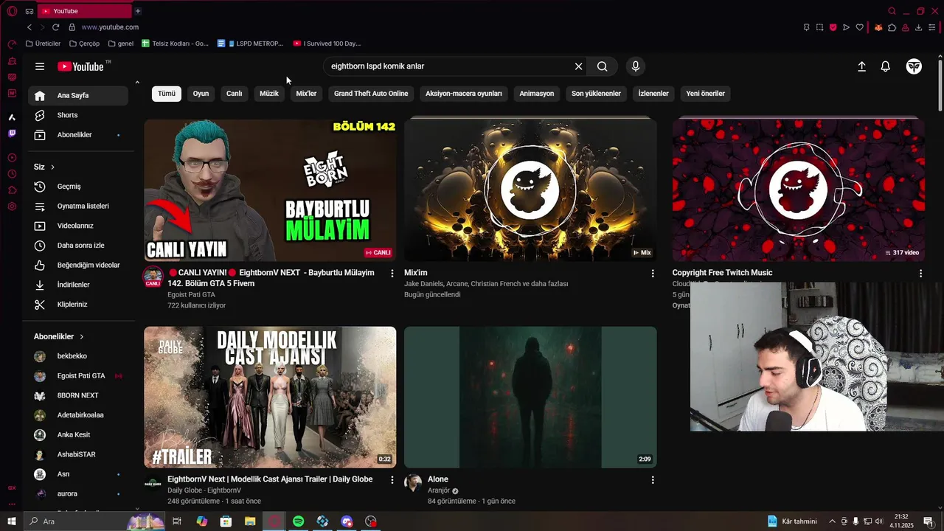Viewport: 944px width, 531px height.
Task: Show hidden system tray icons
Action: point(832,521)
